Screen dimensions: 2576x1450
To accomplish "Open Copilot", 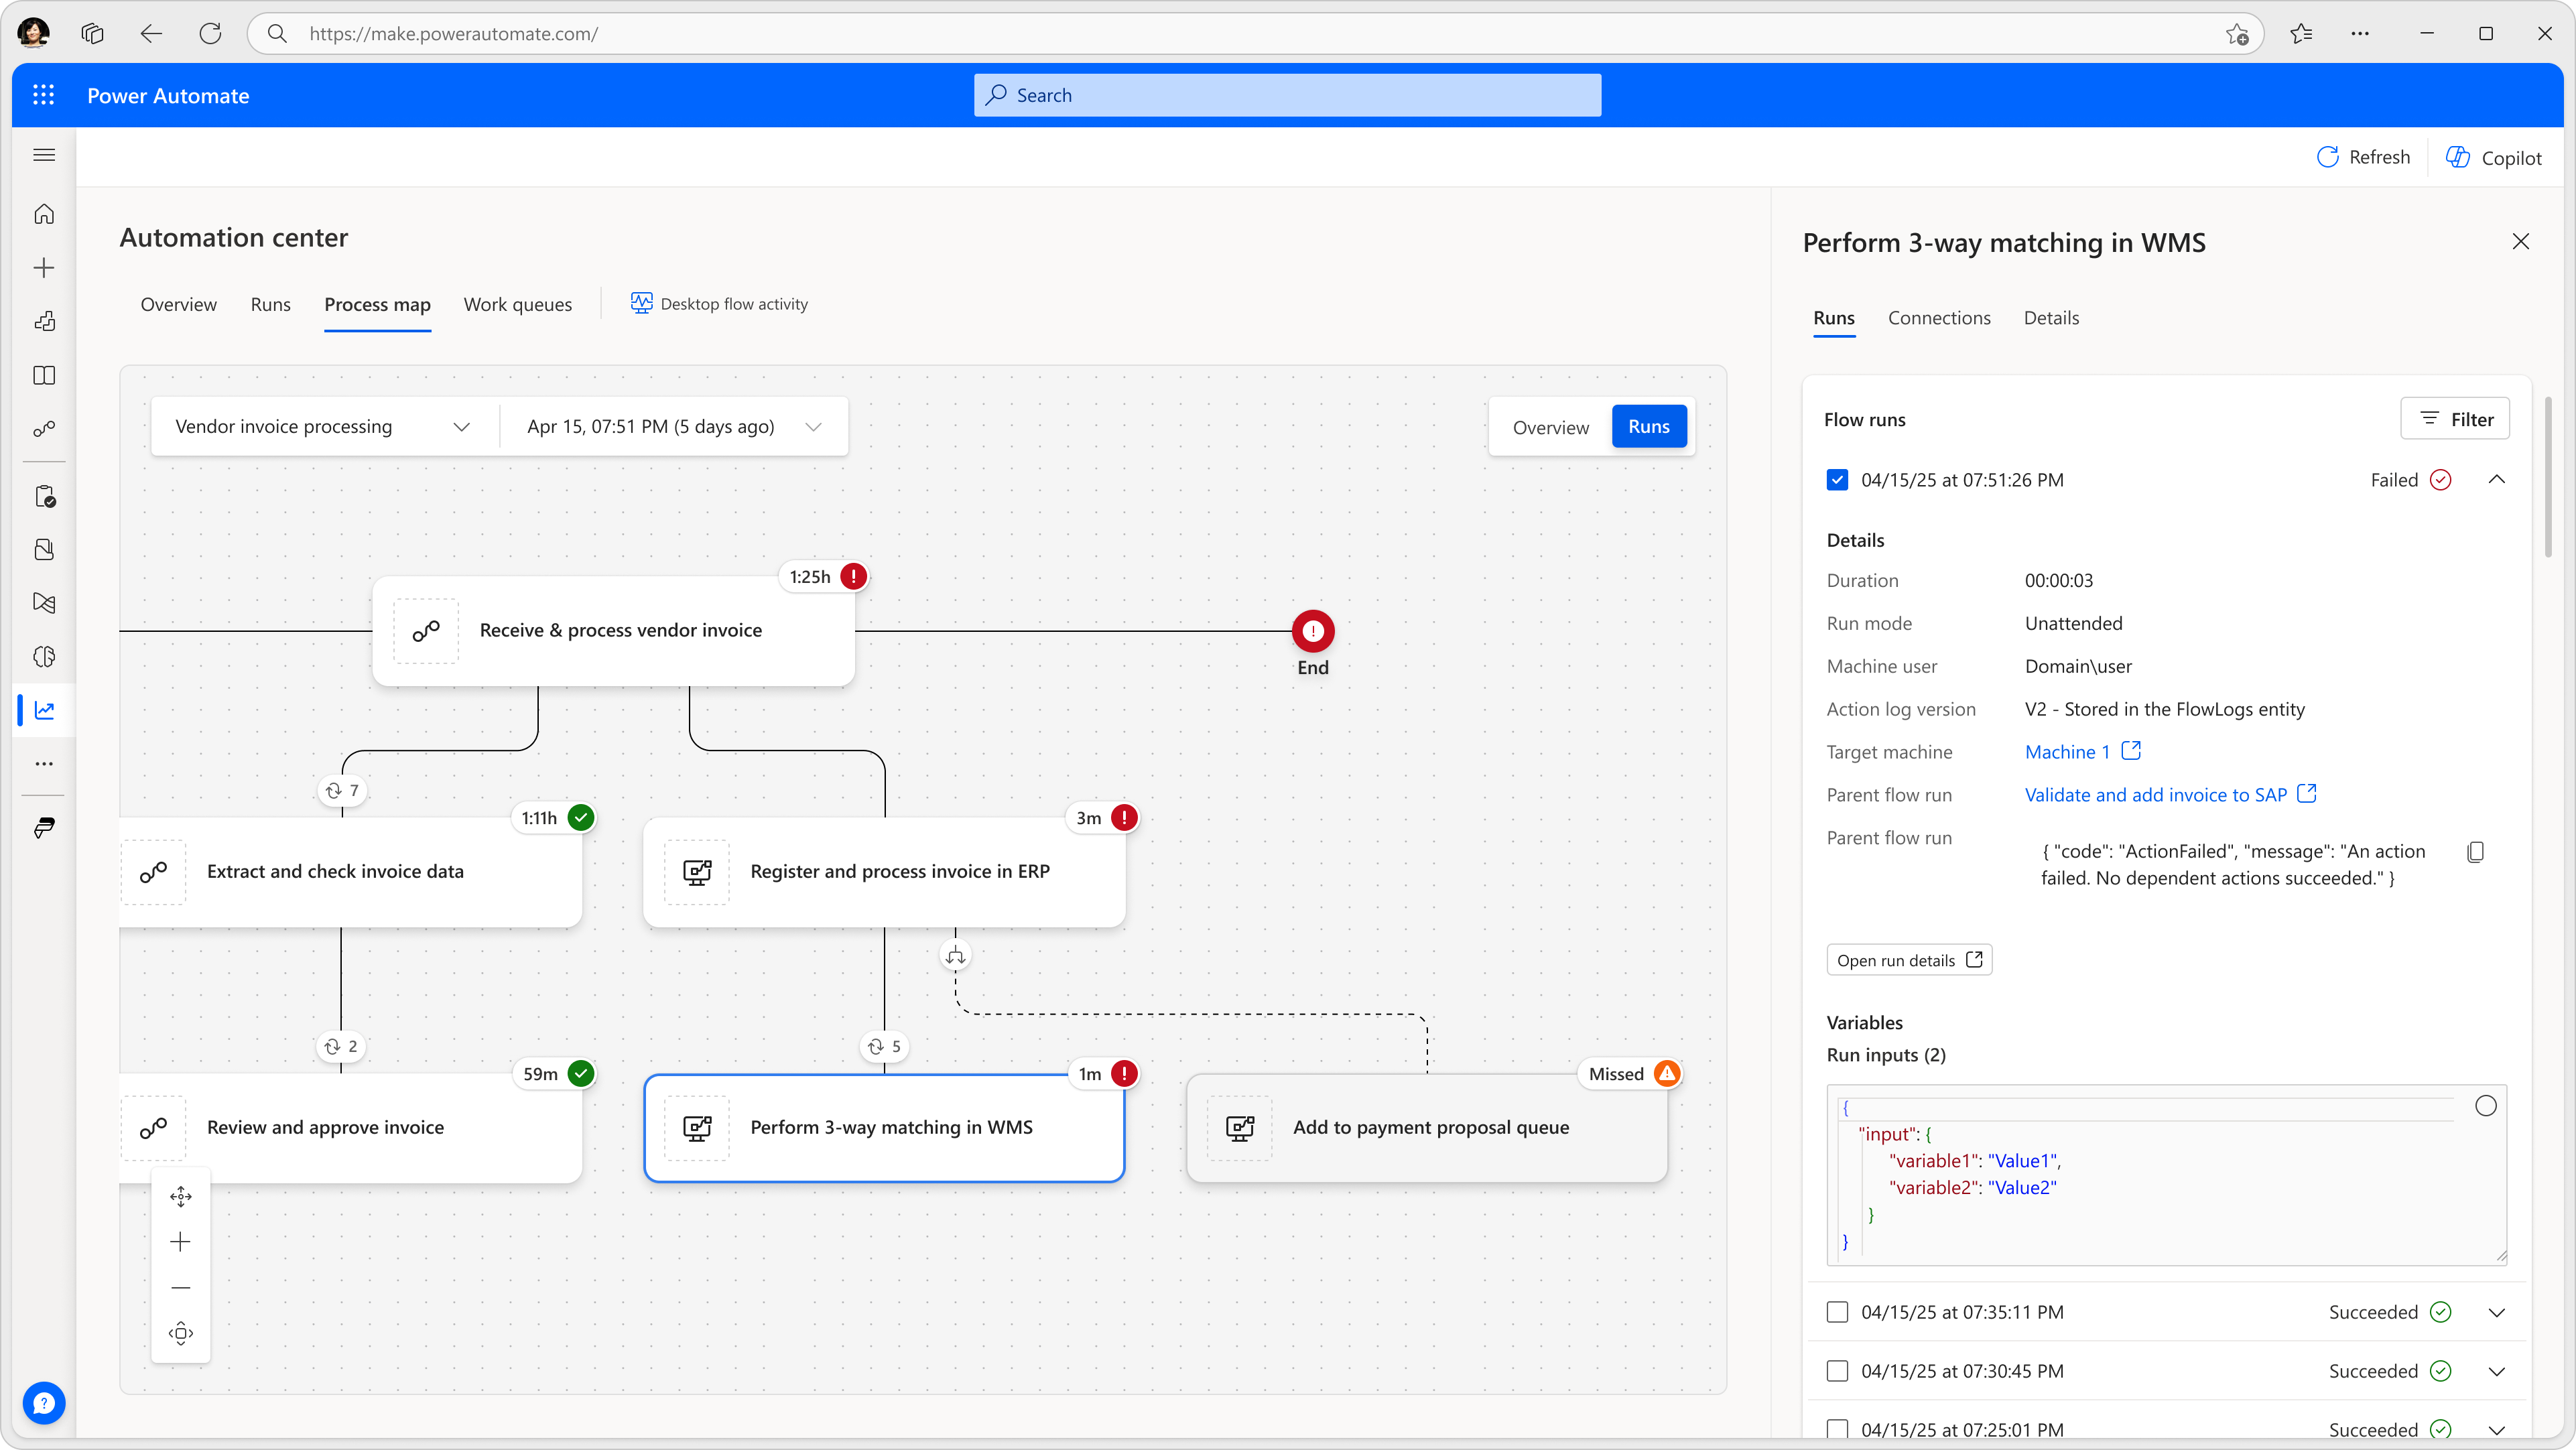I will click(x=2493, y=157).
